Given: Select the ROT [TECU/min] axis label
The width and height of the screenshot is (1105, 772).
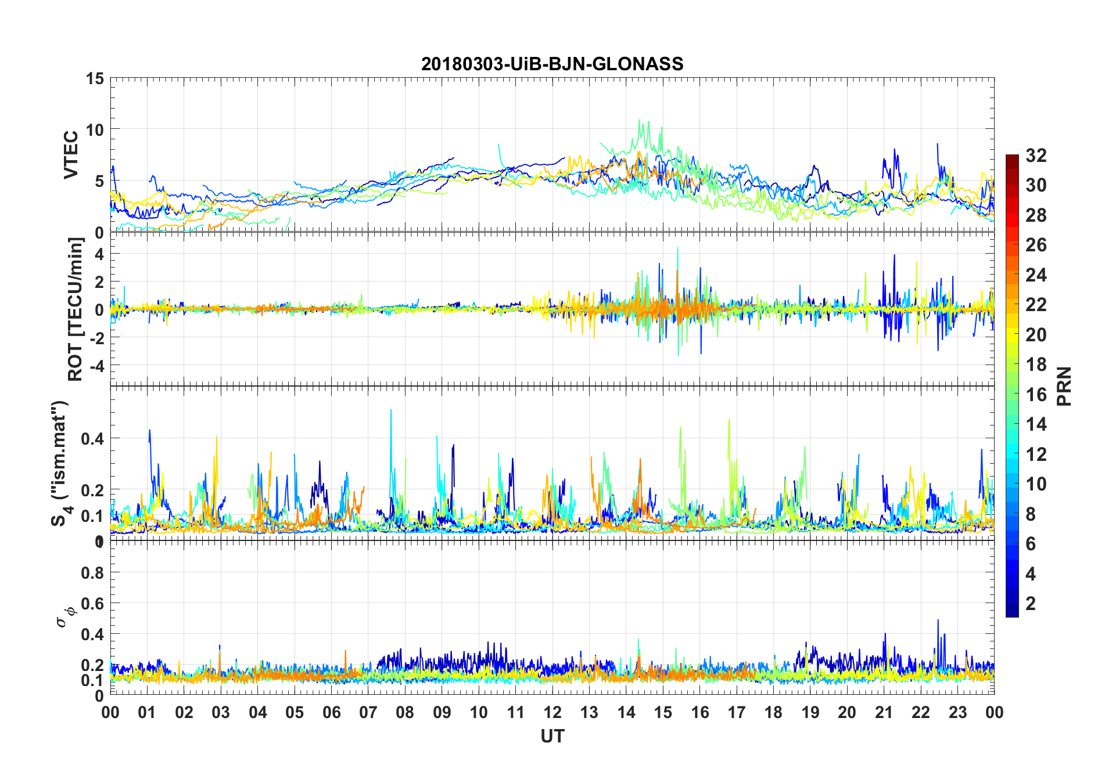Looking at the screenshot, I should tap(76, 309).
